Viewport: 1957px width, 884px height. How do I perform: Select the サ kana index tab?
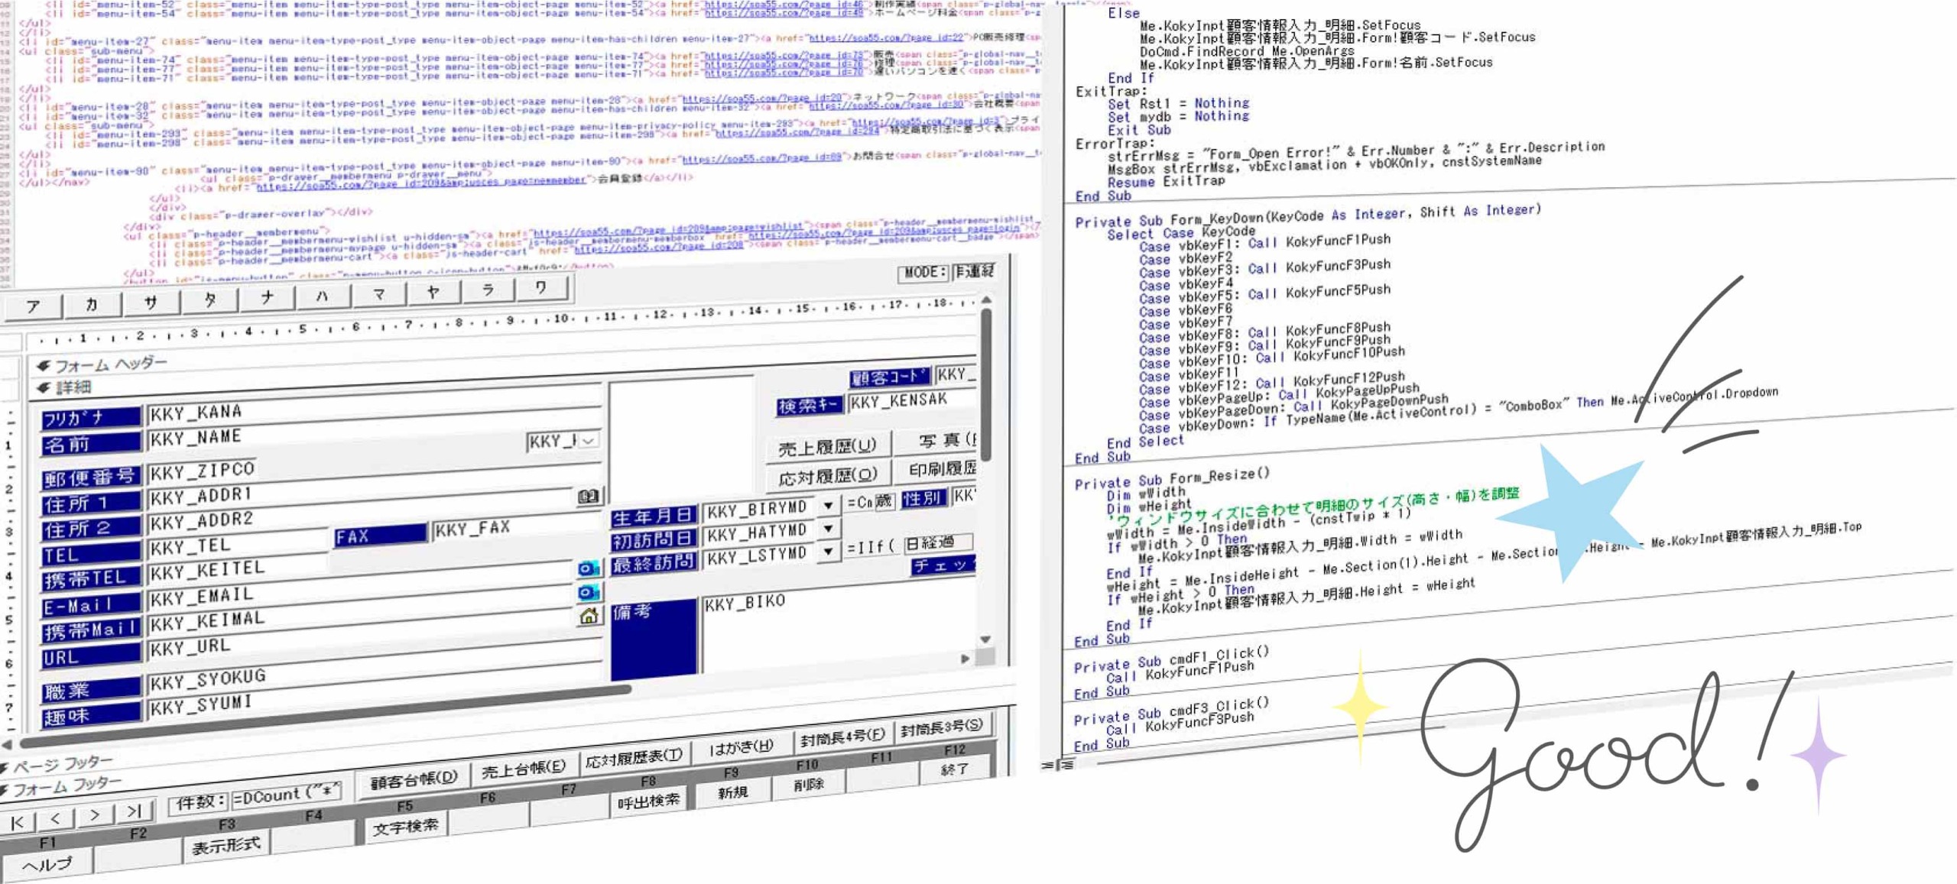point(151,302)
